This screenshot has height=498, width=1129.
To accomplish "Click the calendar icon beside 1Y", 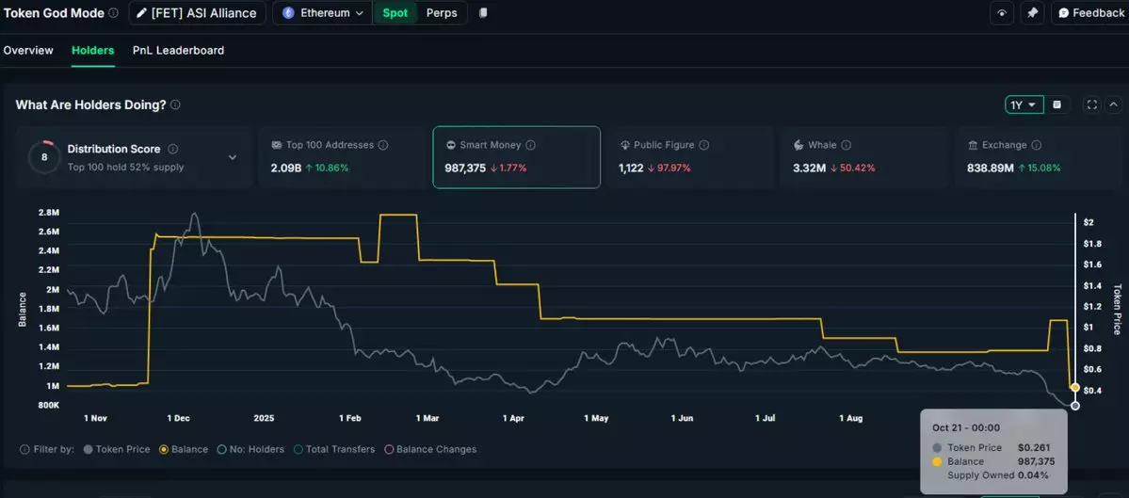I will tap(1057, 104).
